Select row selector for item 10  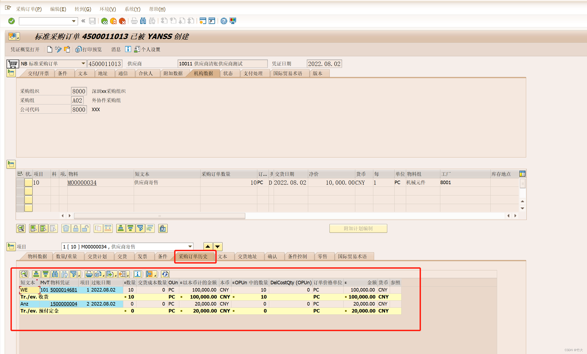20,183
